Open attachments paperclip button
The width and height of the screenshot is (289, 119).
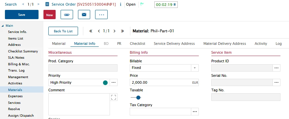point(67,15)
